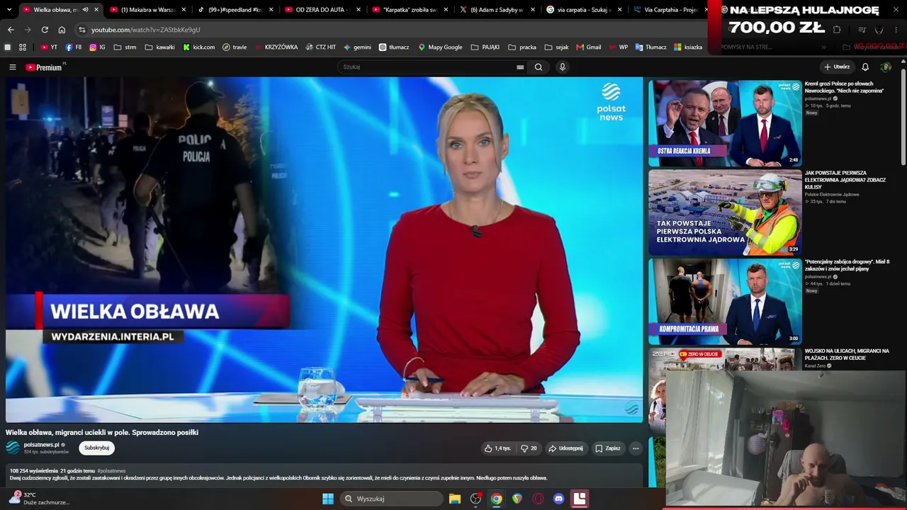
Task: Open the Gmail bookmark
Action: coord(589,47)
